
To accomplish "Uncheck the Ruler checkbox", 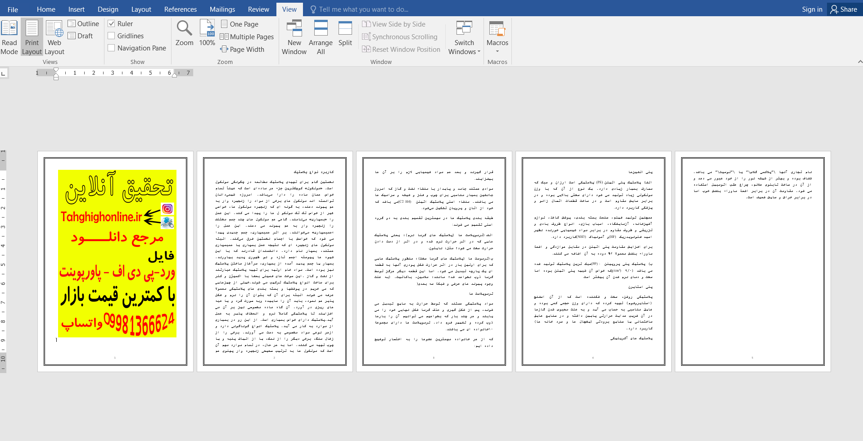I will [x=112, y=24].
